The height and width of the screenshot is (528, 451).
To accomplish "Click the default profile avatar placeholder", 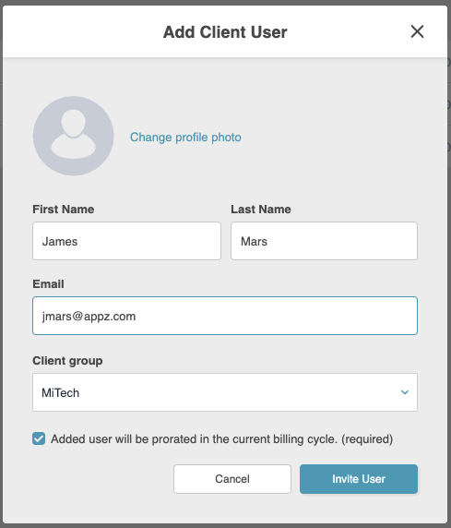I will 74,136.
